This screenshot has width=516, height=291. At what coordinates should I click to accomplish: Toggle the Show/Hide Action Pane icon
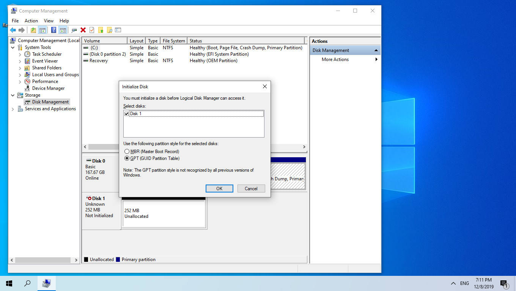point(63,30)
